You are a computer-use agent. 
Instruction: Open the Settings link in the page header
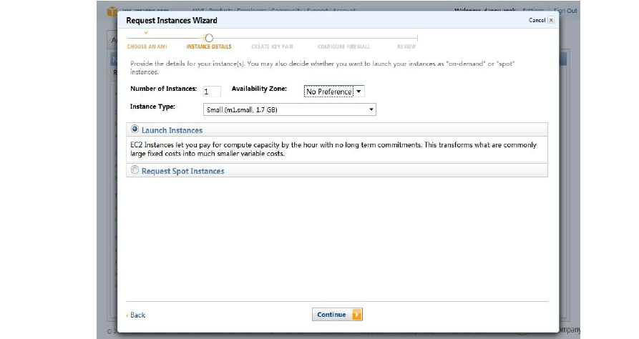click(532, 11)
